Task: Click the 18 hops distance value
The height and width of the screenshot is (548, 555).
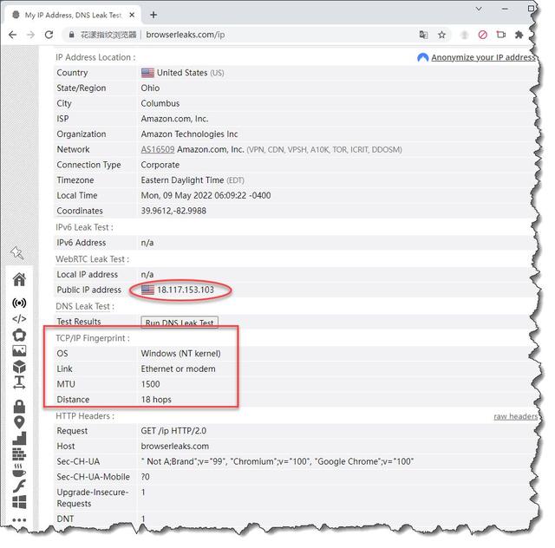Action: (156, 400)
